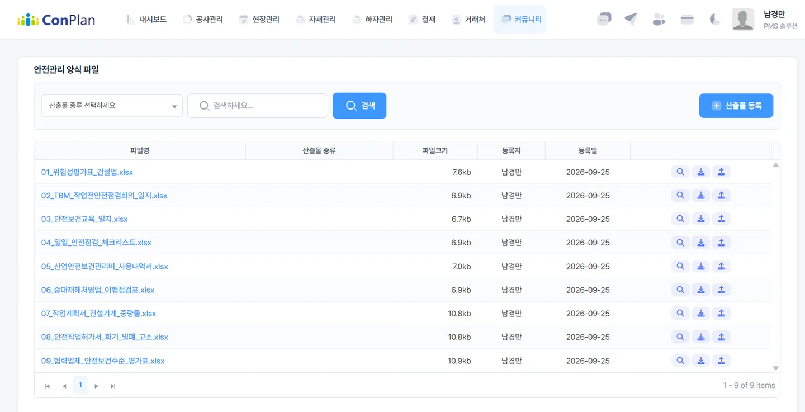
Task: Open file link 01_위험성평가표_건설업.xlsx
Action: click(x=87, y=172)
